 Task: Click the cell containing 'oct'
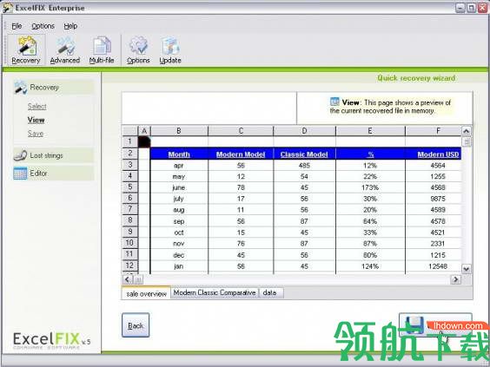179,233
